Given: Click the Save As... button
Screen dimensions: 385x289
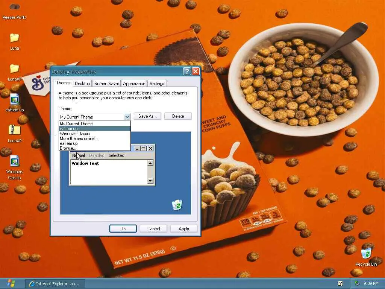Looking at the screenshot, I should click(x=147, y=116).
